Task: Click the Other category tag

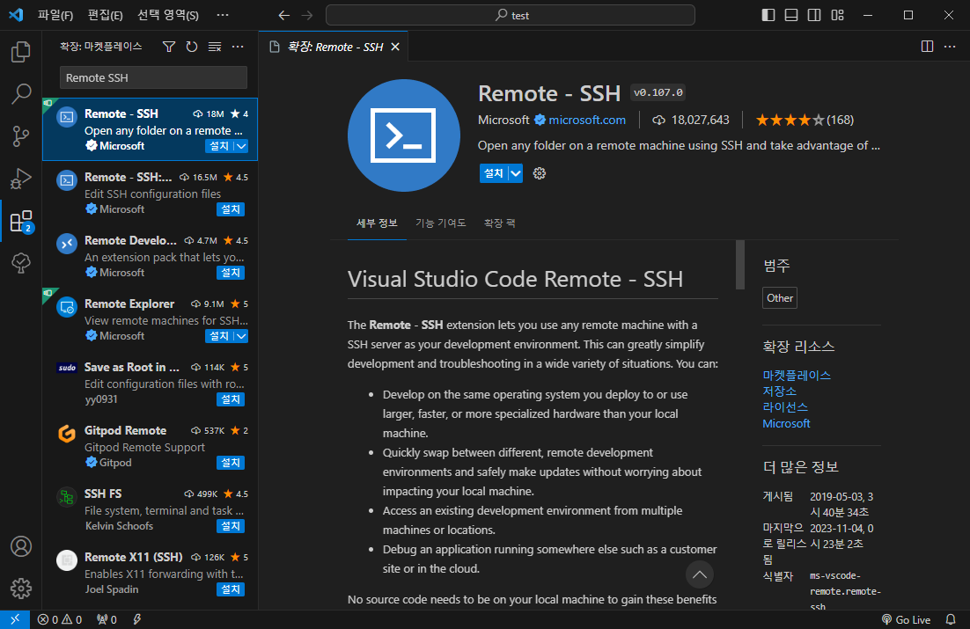Action: coord(780,298)
